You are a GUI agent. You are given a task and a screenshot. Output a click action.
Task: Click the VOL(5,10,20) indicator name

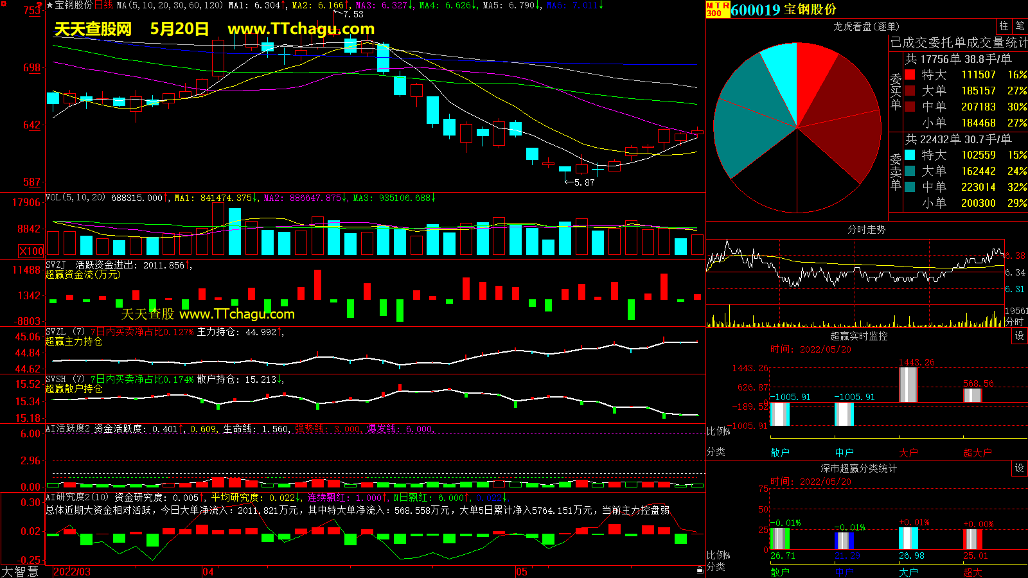click(x=75, y=198)
